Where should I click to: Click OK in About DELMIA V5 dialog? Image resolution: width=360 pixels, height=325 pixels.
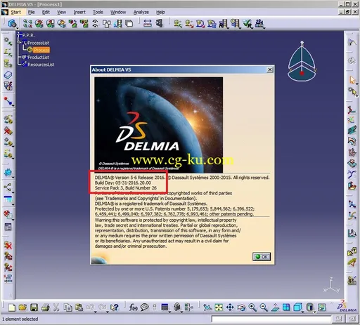(x=262, y=257)
